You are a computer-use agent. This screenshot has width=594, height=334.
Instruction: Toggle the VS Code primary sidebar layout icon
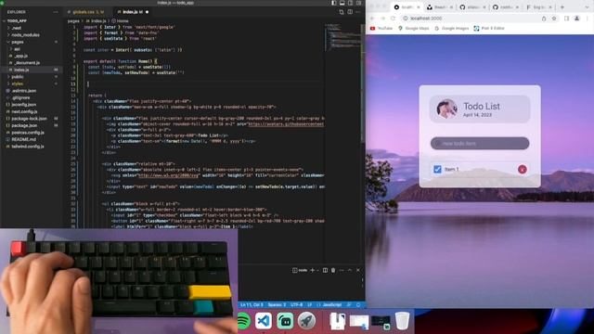click(334, 3)
